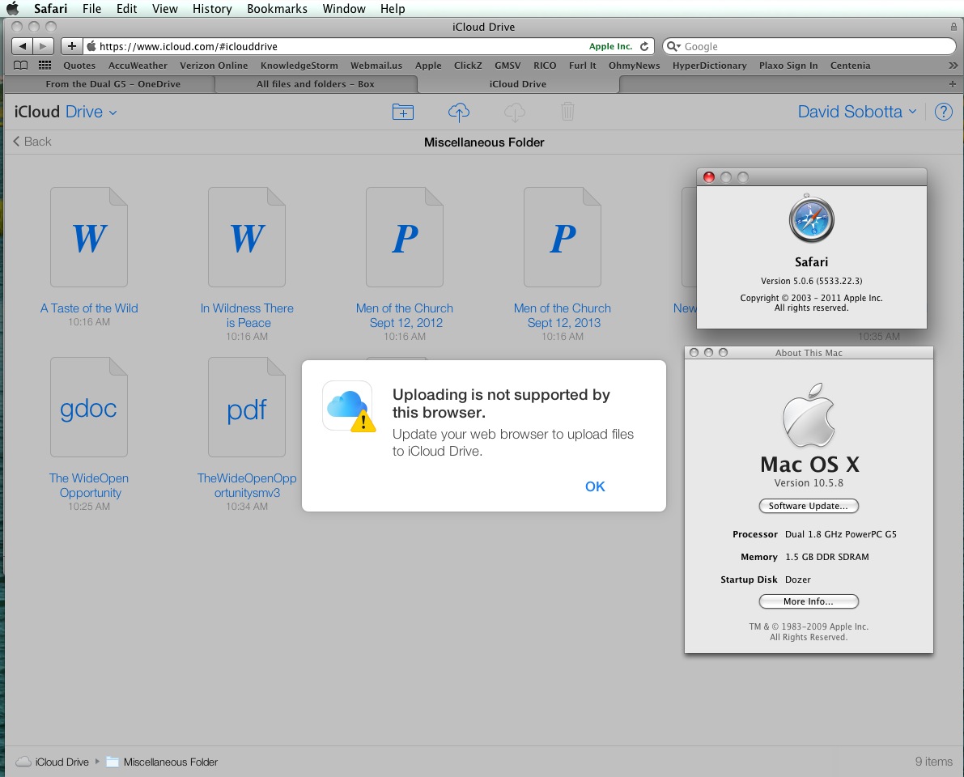Open the Bookmarks menu
Image resolution: width=964 pixels, height=777 pixels.
pyautogui.click(x=278, y=9)
